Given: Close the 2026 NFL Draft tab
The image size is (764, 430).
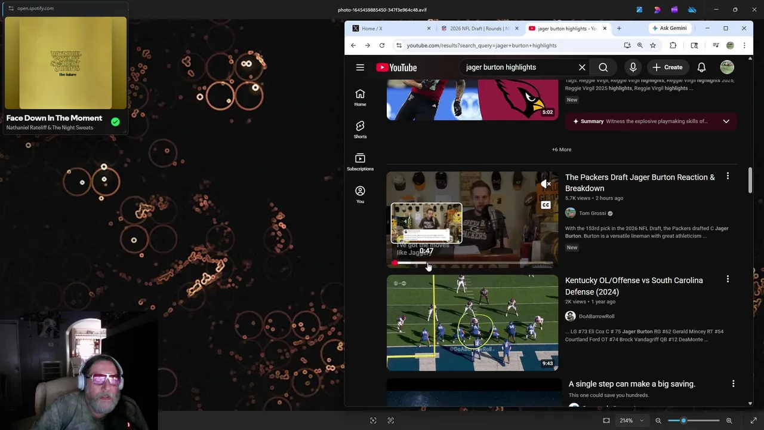Looking at the screenshot, I should [517, 28].
